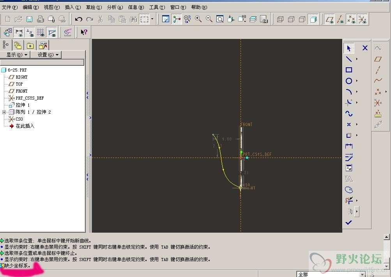Create a datum axis from right toolbar
The image size is (391, 277).
(x=378, y=70)
